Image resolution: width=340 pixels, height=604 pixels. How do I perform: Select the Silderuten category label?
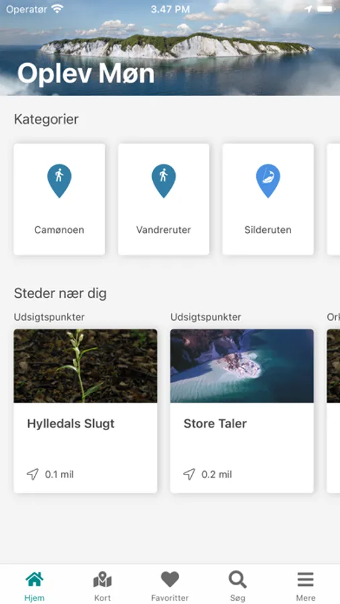point(268,230)
